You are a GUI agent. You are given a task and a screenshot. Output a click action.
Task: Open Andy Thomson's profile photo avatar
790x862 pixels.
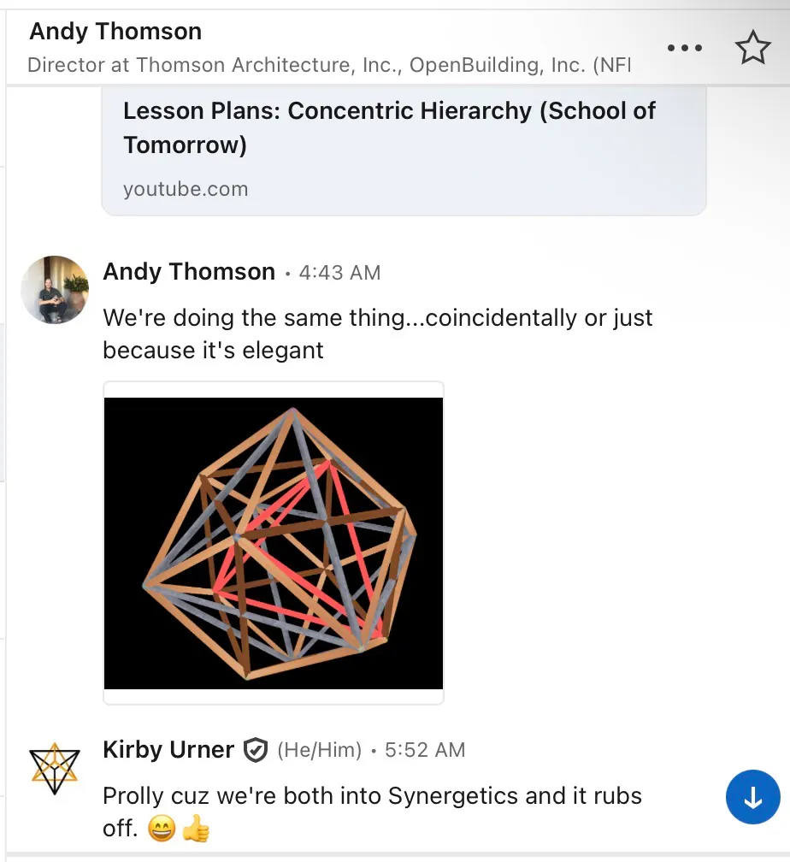click(x=55, y=290)
